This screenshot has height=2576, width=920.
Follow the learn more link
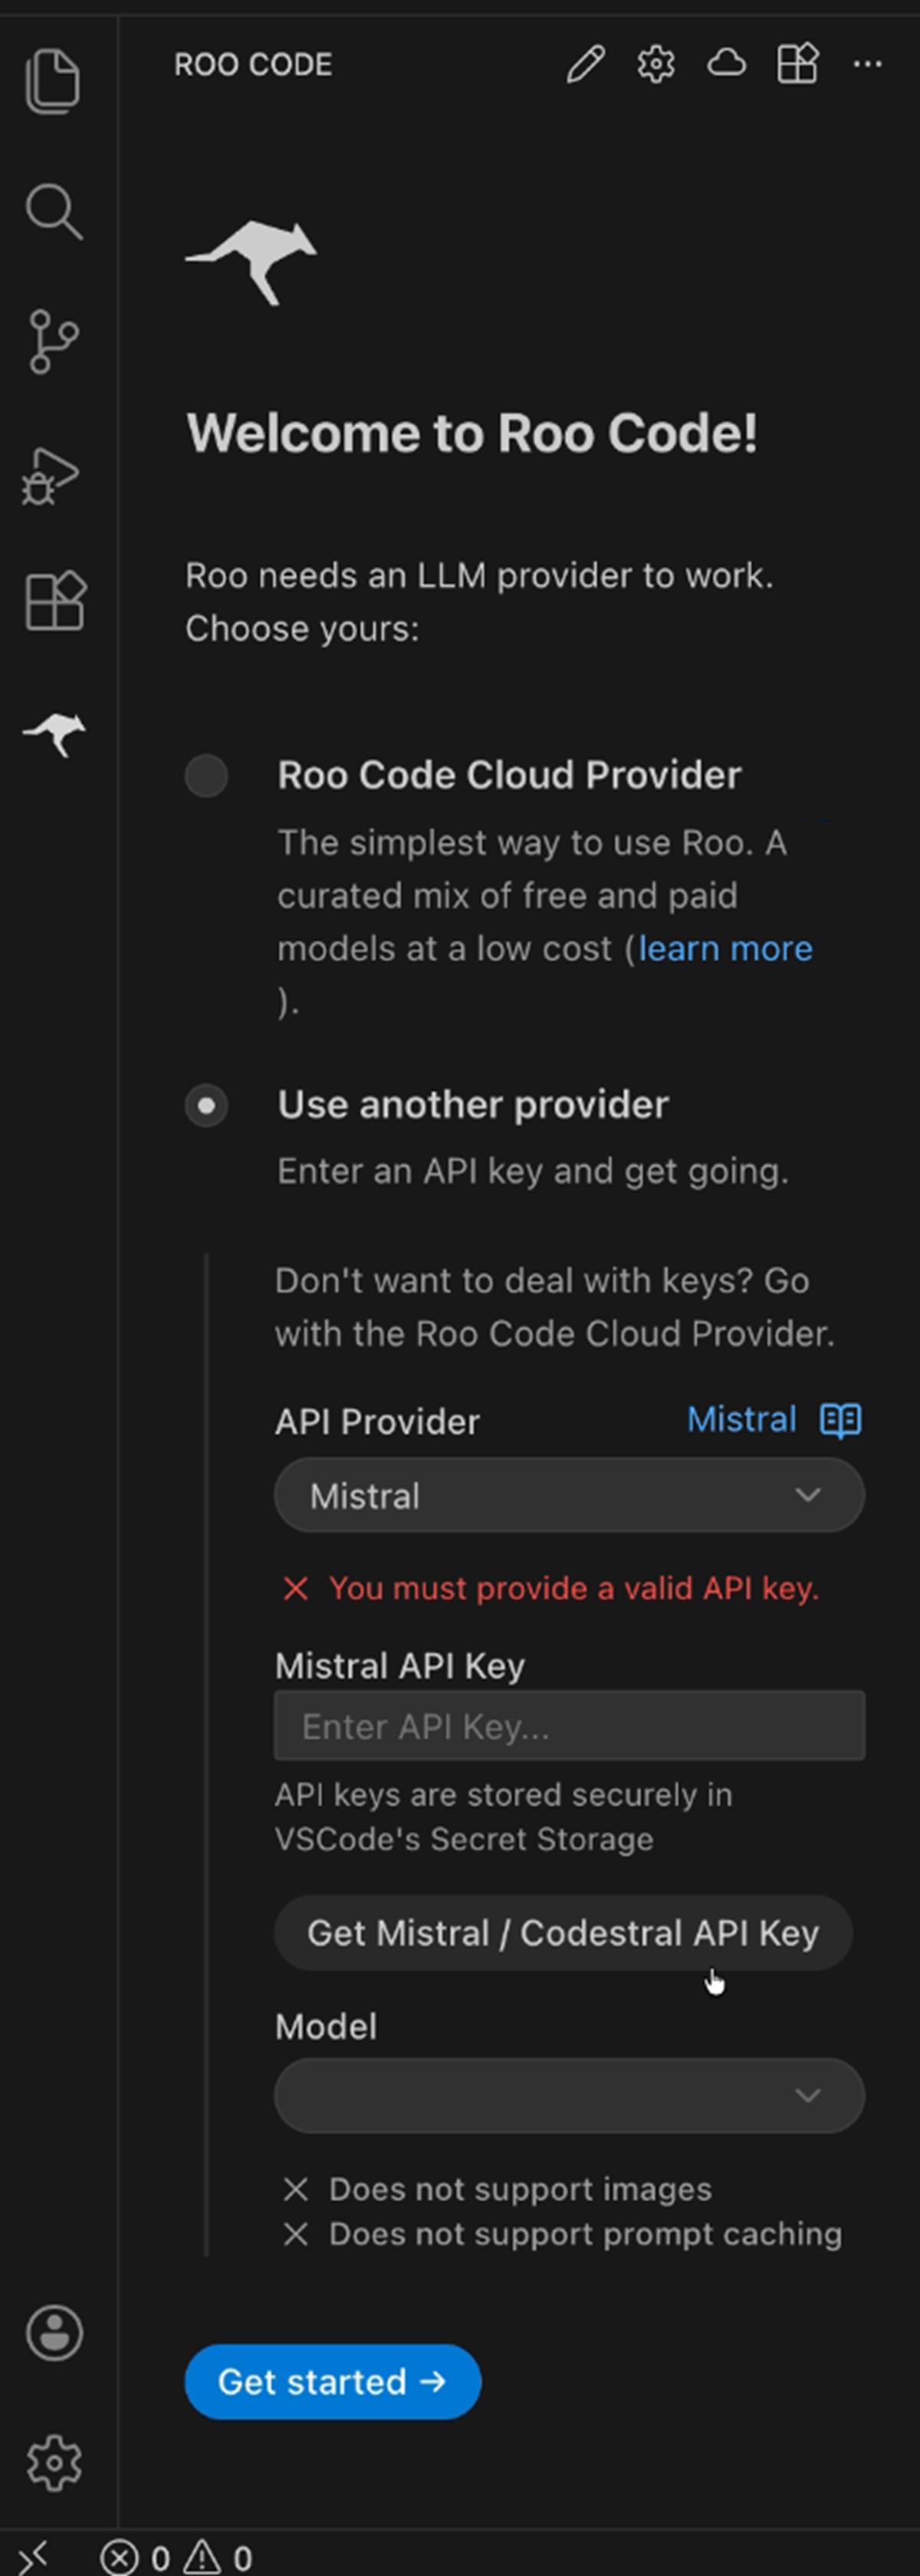coord(725,948)
